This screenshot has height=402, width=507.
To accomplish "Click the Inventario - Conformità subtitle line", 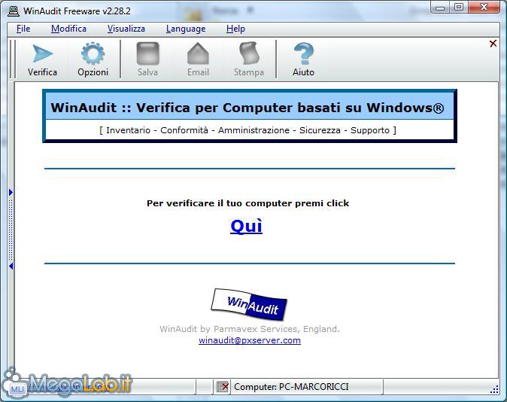I will coord(247,130).
